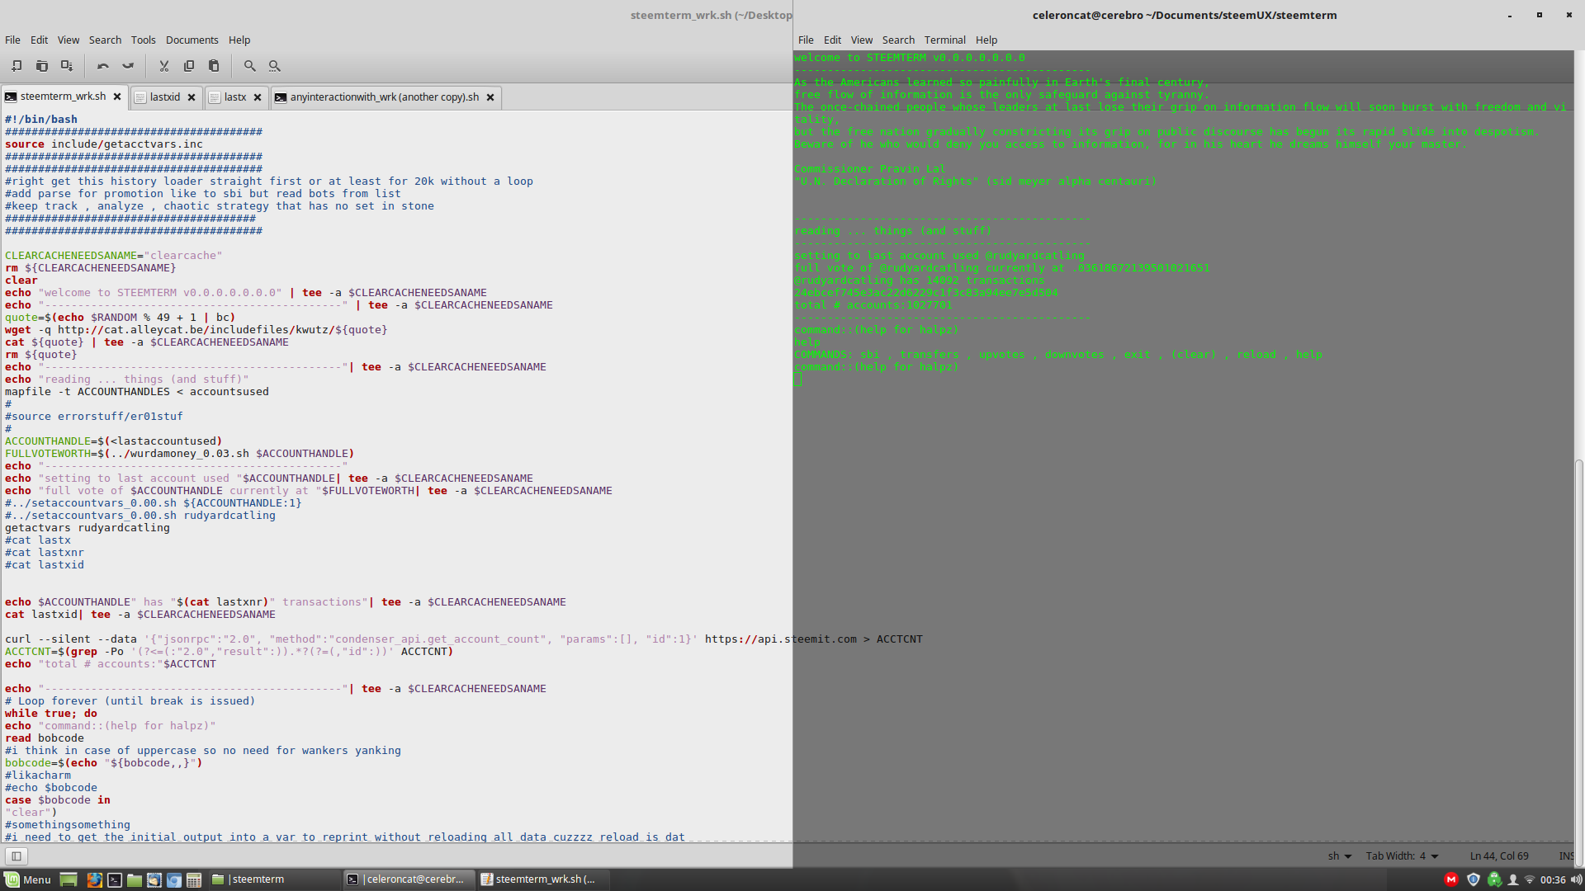The height and width of the screenshot is (891, 1585).
Task: Switch to anyinteractionwith_wrk (another copy).sh tab
Action: [384, 97]
